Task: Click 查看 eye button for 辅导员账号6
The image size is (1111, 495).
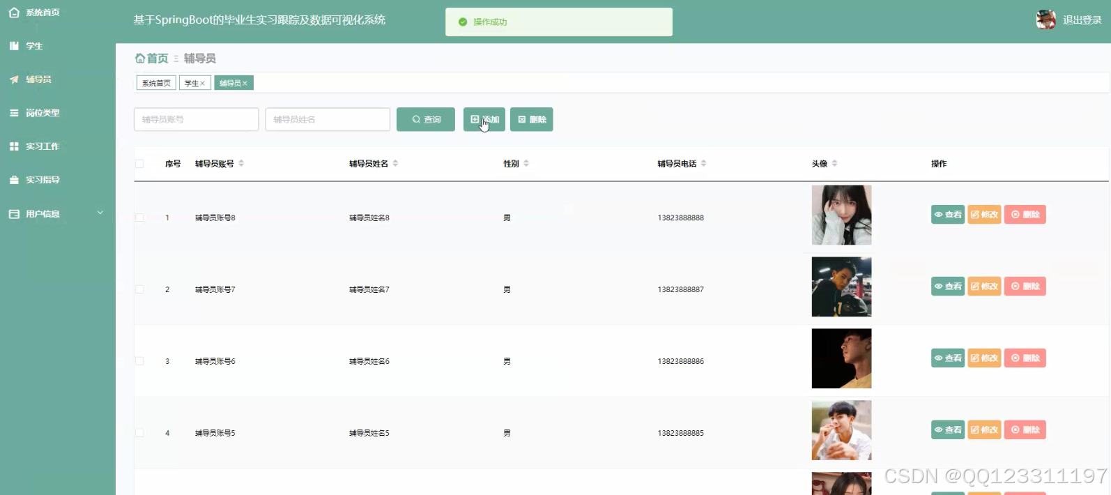Action: 948,358
